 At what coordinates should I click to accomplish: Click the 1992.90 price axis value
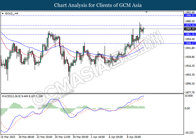tap(190, 12)
